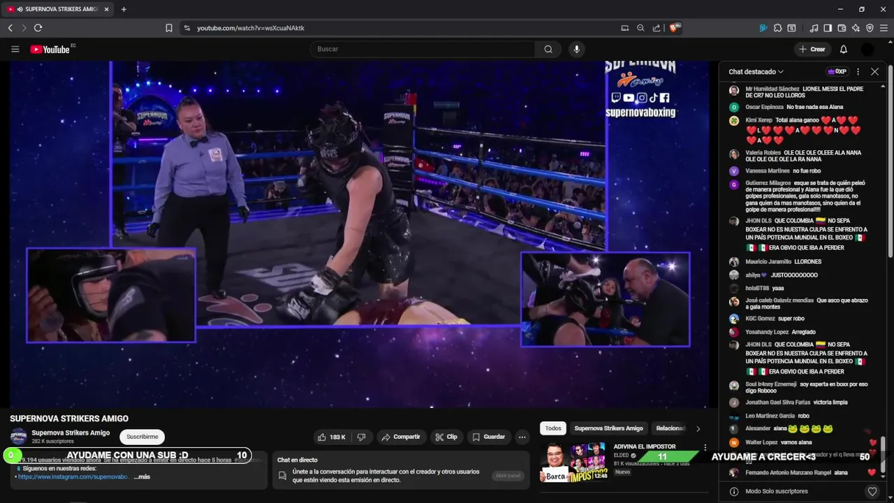Open the Instagram supernovabo link

click(x=73, y=476)
